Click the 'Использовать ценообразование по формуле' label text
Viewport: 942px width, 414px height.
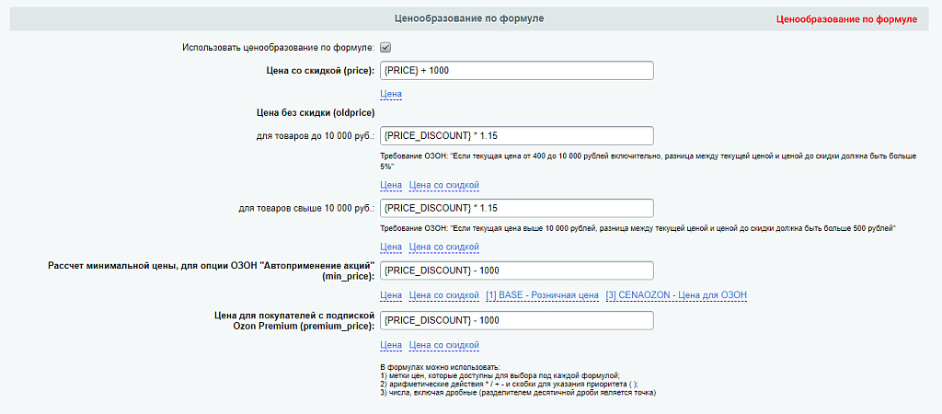[278, 48]
